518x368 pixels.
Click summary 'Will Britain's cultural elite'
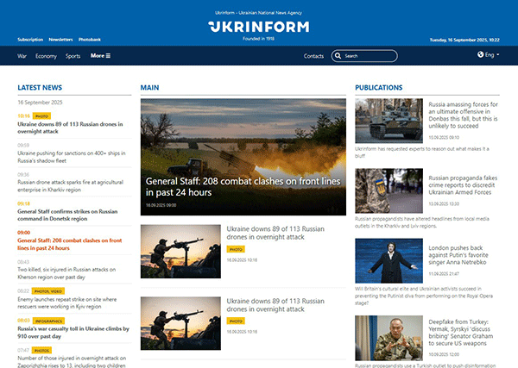pyautogui.click(x=424, y=296)
